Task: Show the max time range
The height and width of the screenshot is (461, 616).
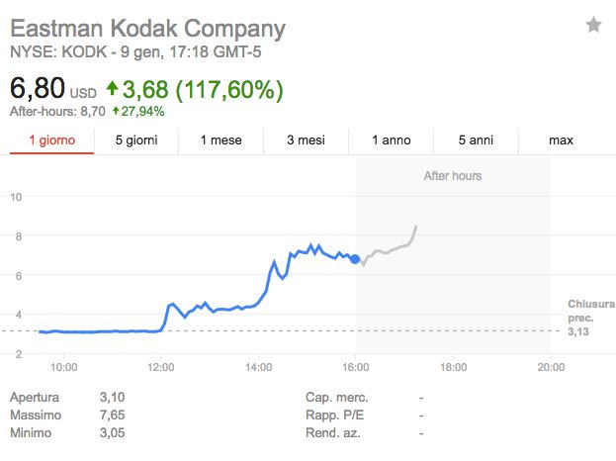Action: [561, 140]
